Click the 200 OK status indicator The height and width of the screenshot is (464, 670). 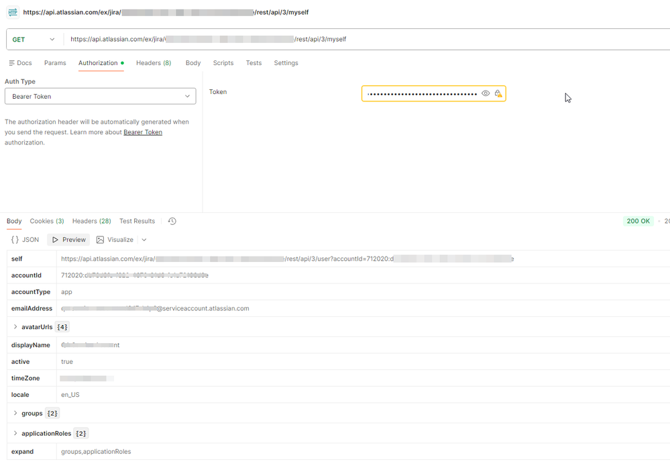point(638,220)
